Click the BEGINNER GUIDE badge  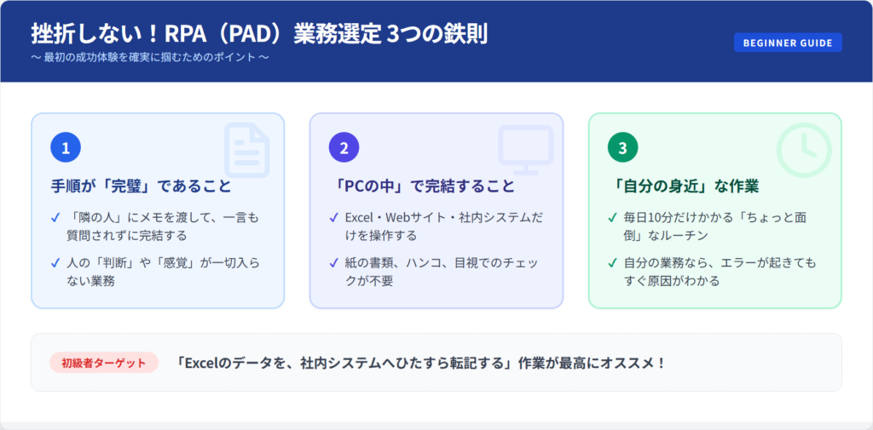pyautogui.click(x=788, y=43)
